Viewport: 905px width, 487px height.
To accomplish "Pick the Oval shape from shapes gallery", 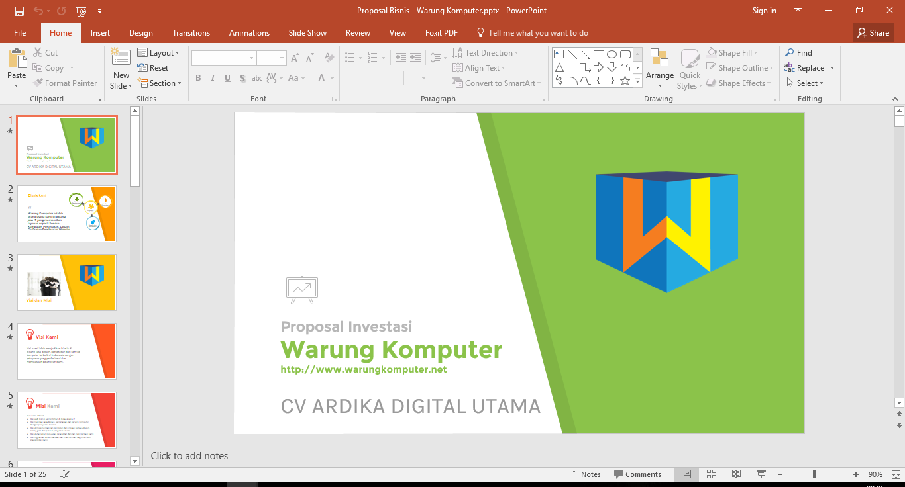I will click(612, 54).
